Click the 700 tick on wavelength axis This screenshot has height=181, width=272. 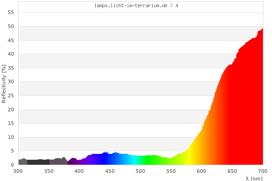[262, 171]
